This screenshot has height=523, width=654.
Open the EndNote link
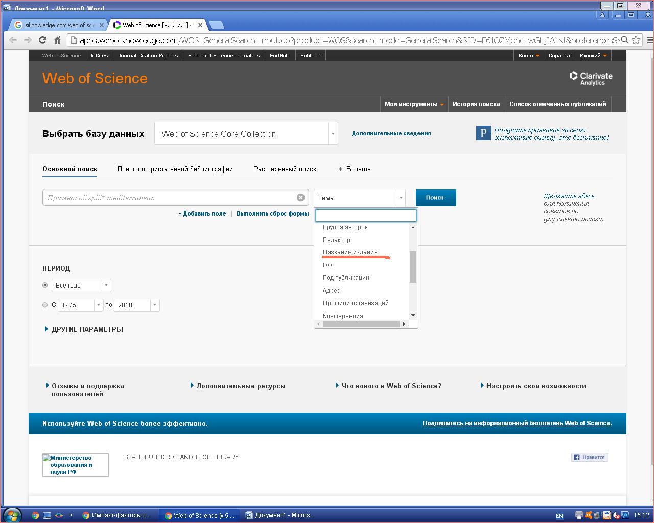(280, 55)
